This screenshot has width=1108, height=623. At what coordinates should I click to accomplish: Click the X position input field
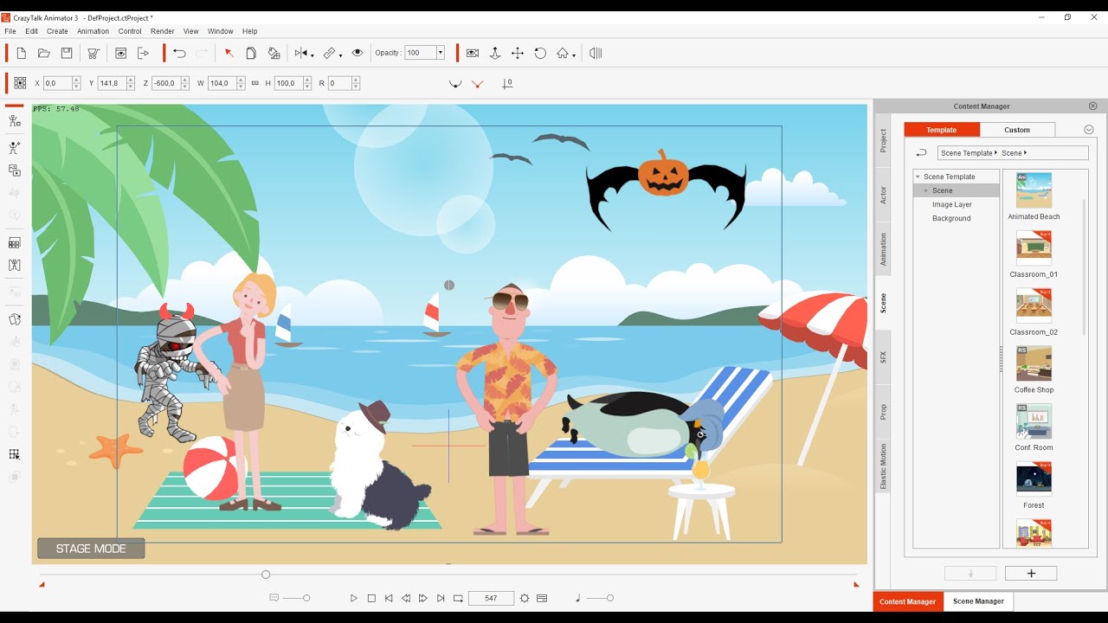pos(57,83)
